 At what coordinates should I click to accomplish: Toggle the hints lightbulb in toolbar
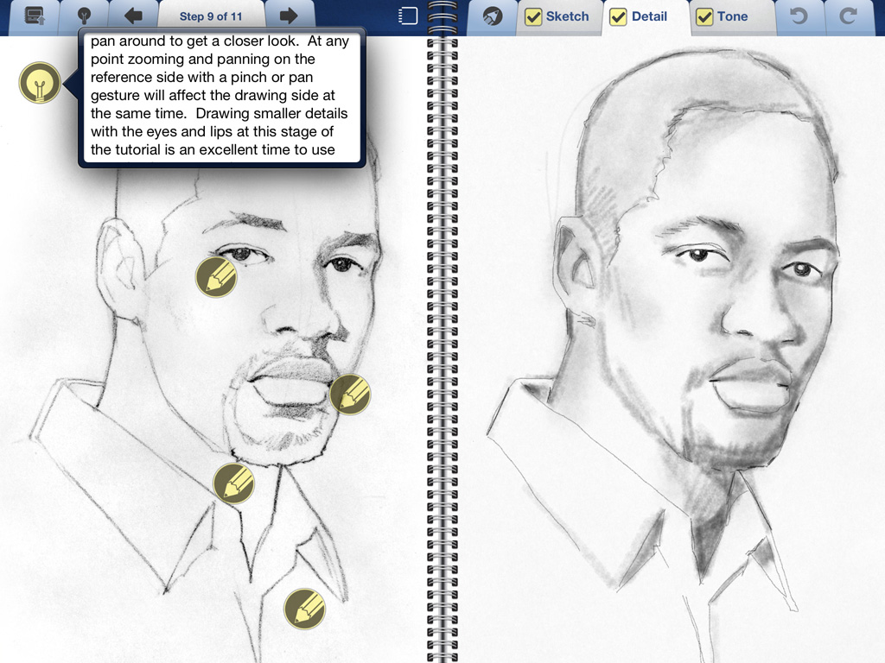84,16
